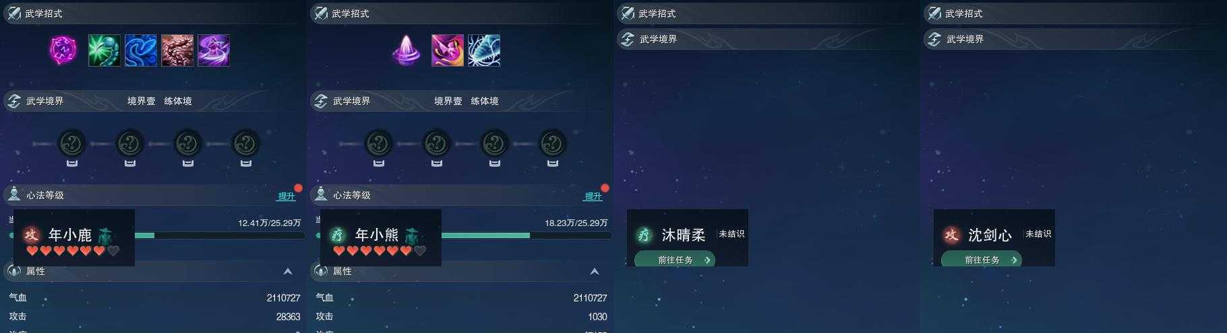Viewport: 1227px width, 333px height.
Task: Select the blue serpent swirl skill icon
Action: (141, 50)
